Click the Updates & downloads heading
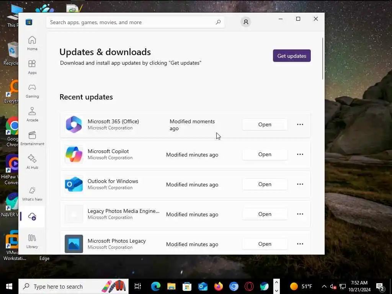Screen dimensions: 392x294 105,52
